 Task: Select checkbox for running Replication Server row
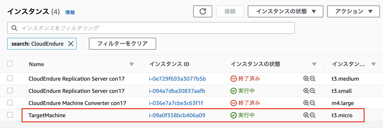10,91
